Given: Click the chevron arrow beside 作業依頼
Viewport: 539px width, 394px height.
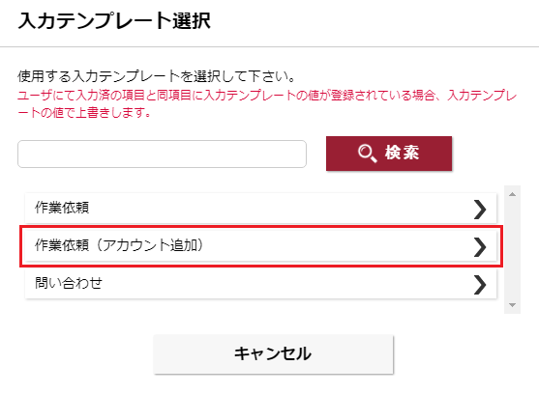Looking at the screenshot, I should [x=480, y=210].
